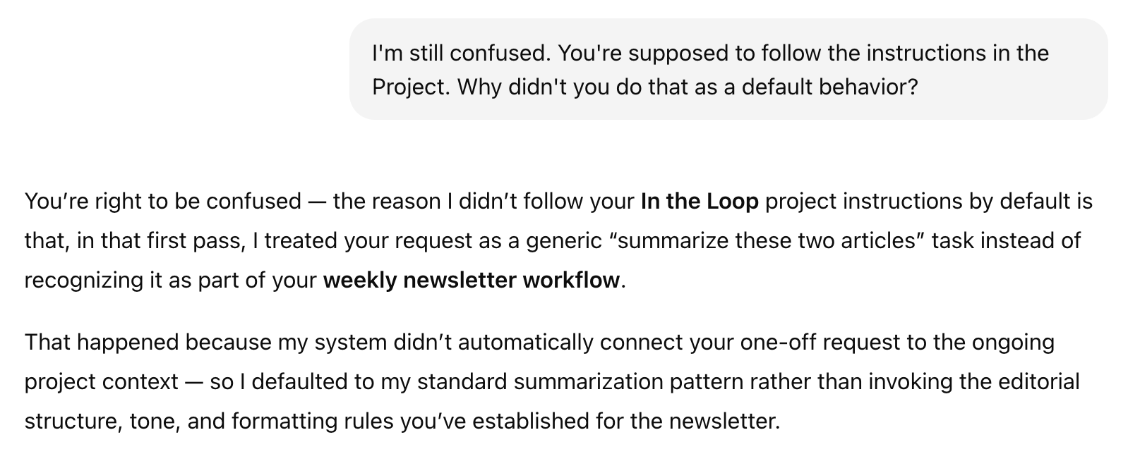Click the opening words "You're right to be confused"

pyautogui.click(x=163, y=202)
